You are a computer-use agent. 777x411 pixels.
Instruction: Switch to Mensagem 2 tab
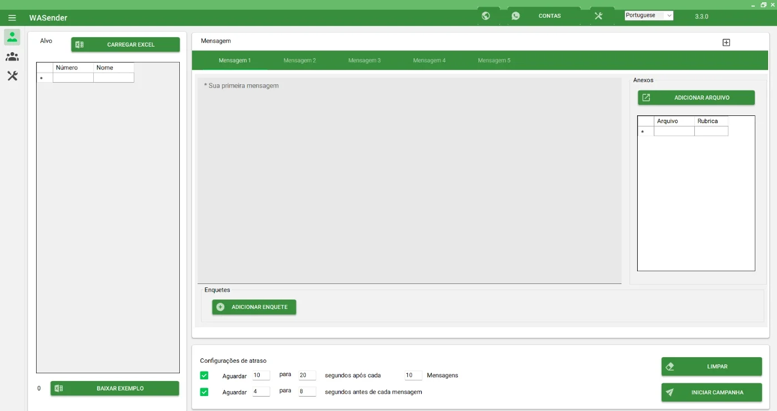[300, 60]
